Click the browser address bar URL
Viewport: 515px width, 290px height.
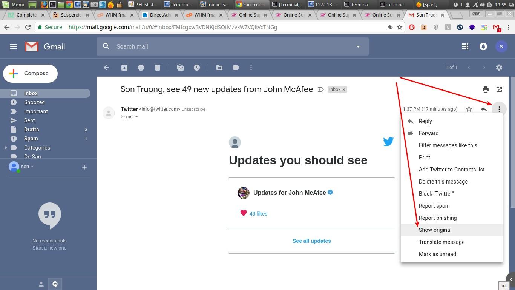(x=173, y=27)
